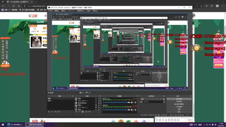Remove selected scene with the minus icon
The width and height of the screenshot is (226, 127).
click(x=52, y=112)
